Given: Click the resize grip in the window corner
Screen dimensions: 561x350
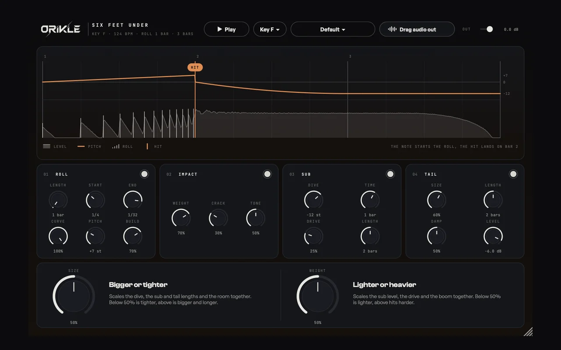Looking at the screenshot, I should click(x=528, y=332).
